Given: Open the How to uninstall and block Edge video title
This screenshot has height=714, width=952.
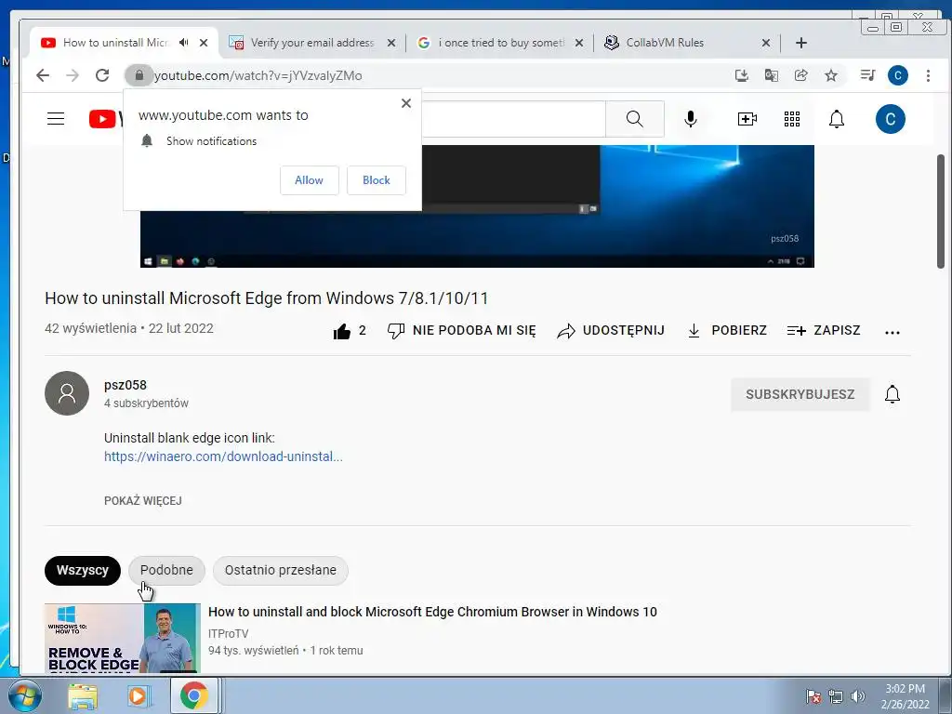Looking at the screenshot, I should click(x=432, y=612).
